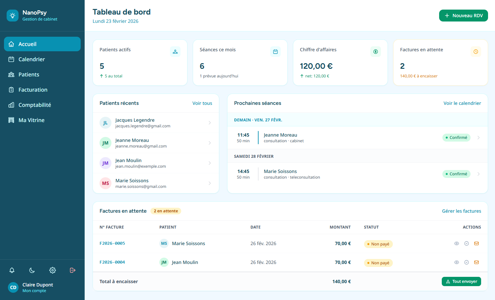The height and width of the screenshot is (300, 495).
Task: Open the Gérer les factures link
Action: pos(461,211)
